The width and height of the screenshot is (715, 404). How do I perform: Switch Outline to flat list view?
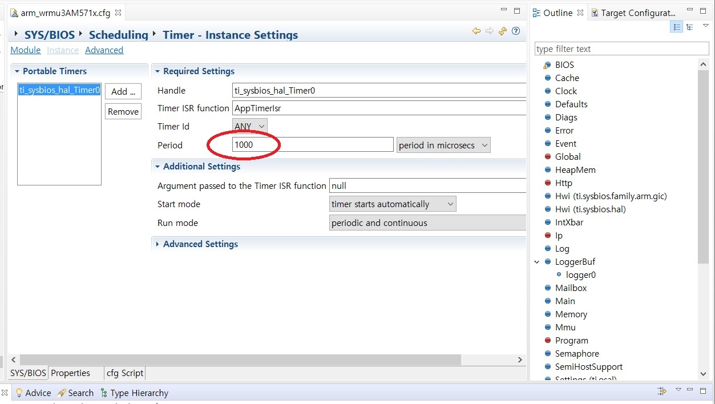676,27
